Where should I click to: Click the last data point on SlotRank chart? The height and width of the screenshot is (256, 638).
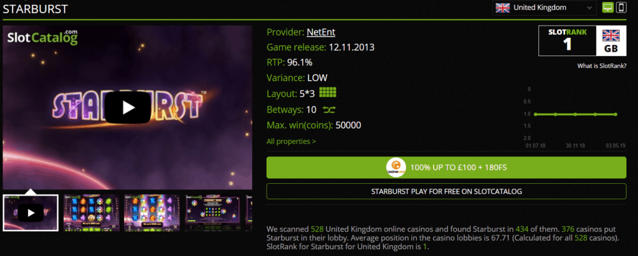click(x=616, y=115)
